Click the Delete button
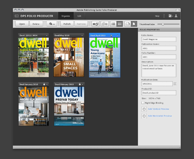 (x=36, y=24)
